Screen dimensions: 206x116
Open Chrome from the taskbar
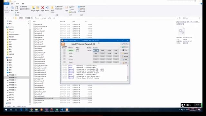[x=32, y=110]
